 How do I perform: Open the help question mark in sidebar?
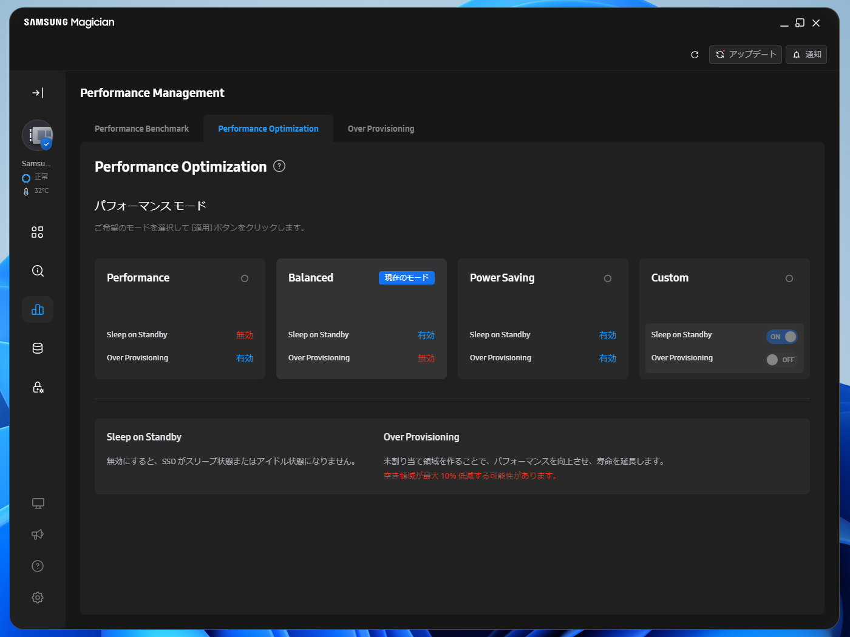coord(38,566)
